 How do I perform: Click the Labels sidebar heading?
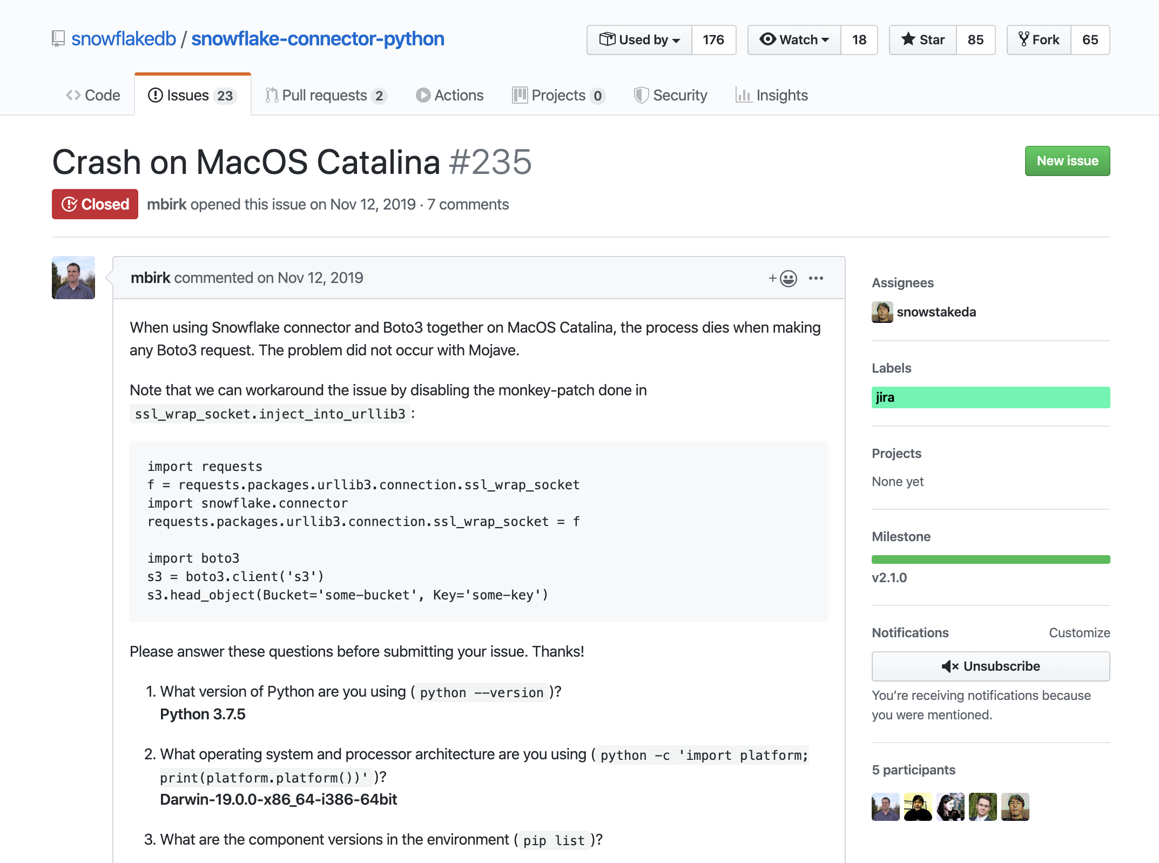click(891, 368)
